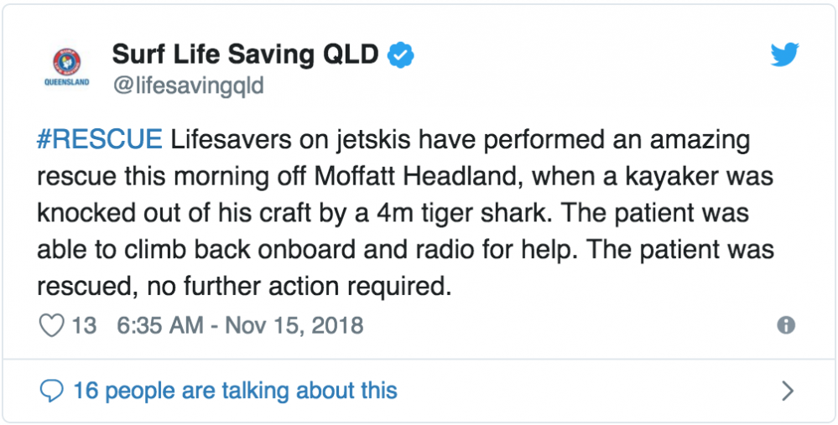Click "16 people are talking about this"
Viewport: 838px width, 425px height.
pos(235,390)
